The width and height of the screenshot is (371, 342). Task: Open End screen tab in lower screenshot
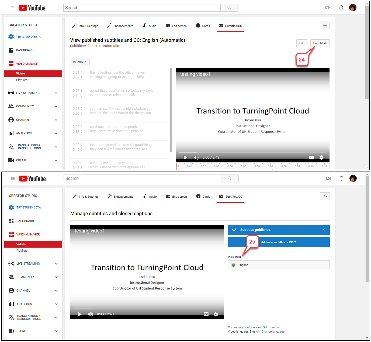point(176,197)
